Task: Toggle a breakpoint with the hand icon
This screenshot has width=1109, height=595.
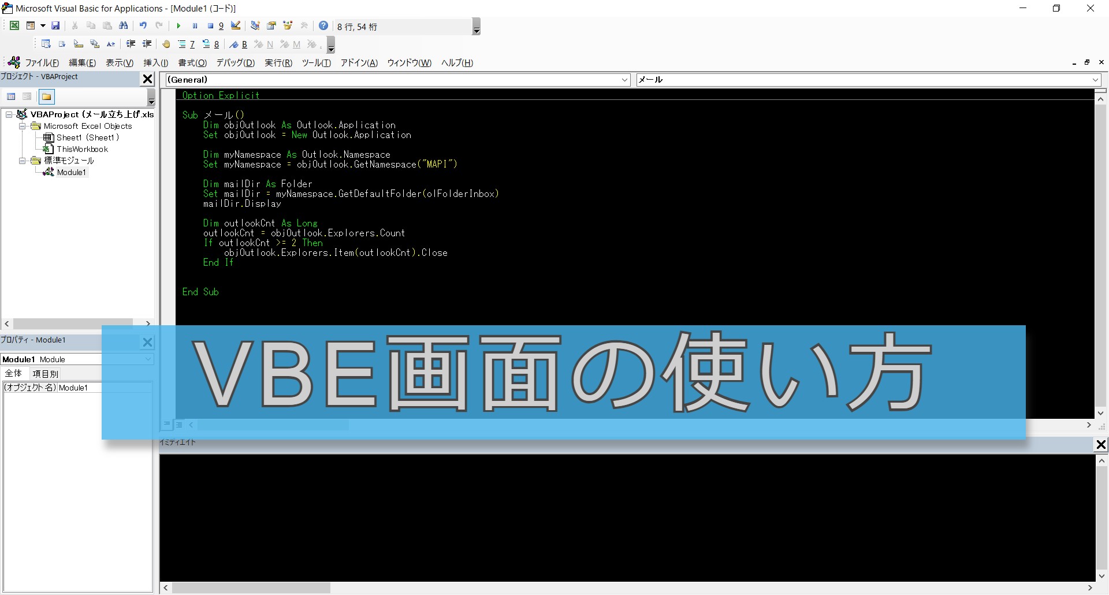Action: coord(166,44)
